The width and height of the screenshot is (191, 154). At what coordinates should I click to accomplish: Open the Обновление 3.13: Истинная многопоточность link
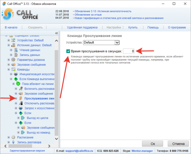coord(103,11)
